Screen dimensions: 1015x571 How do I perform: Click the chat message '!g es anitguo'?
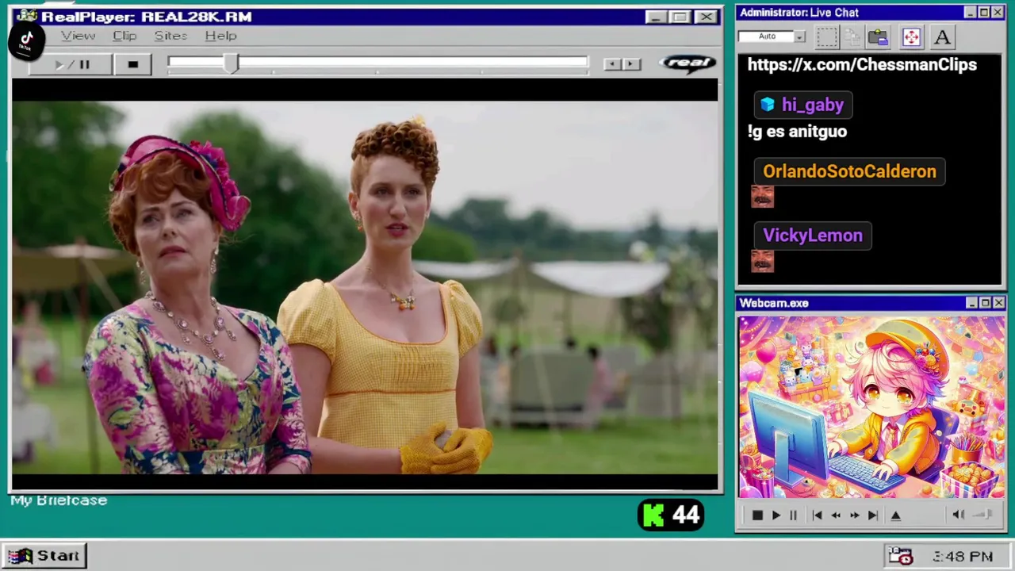(x=797, y=132)
